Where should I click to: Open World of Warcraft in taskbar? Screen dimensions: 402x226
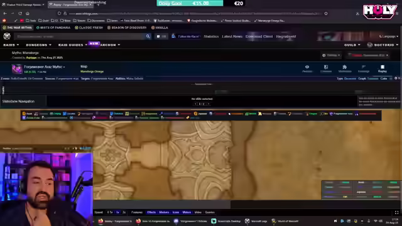pyautogui.click(x=285, y=221)
